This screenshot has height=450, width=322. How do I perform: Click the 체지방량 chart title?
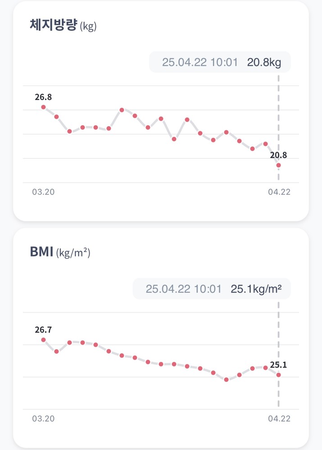click(54, 25)
